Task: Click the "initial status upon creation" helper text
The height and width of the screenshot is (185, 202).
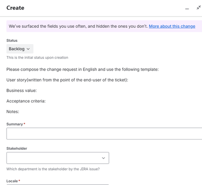Action: (37, 57)
